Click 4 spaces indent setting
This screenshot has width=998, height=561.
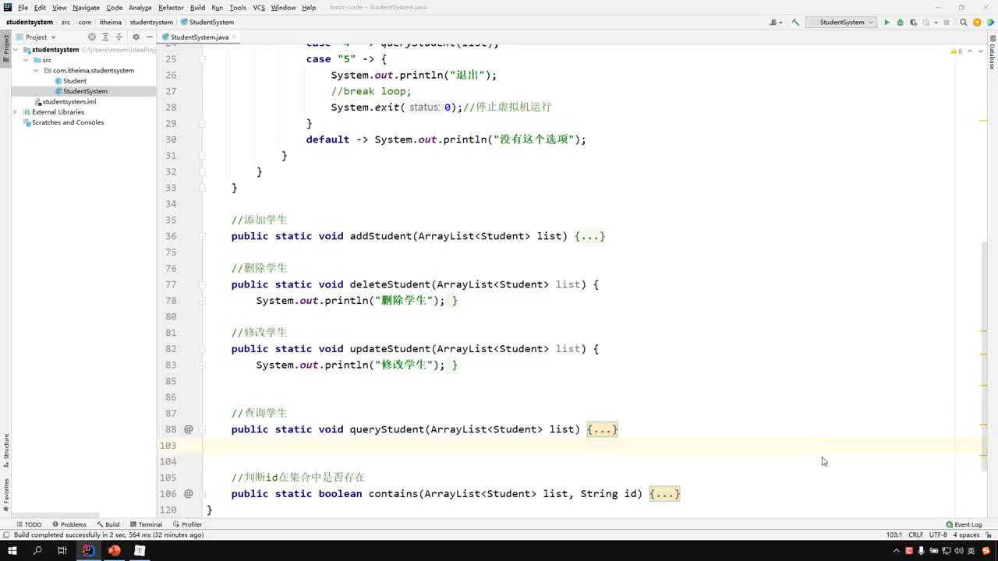[966, 535]
